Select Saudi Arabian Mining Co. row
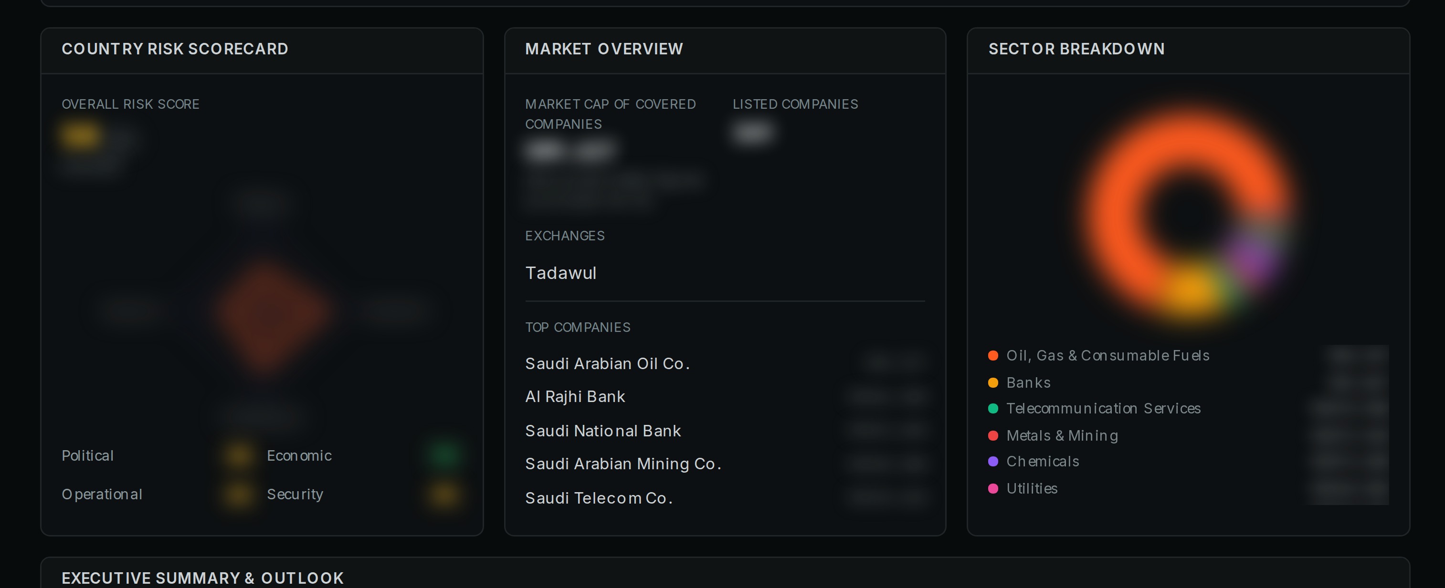The height and width of the screenshot is (588, 1445). [725, 464]
